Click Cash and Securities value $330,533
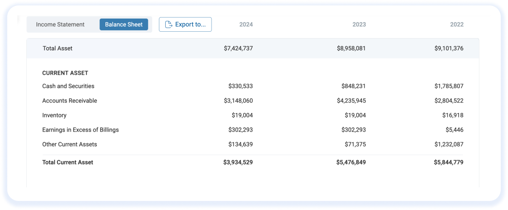 (x=241, y=86)
